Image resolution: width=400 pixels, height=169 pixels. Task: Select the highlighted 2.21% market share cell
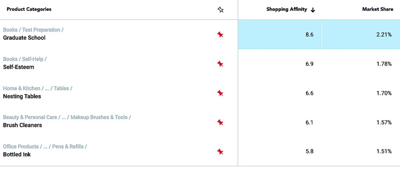click(361, 34)
